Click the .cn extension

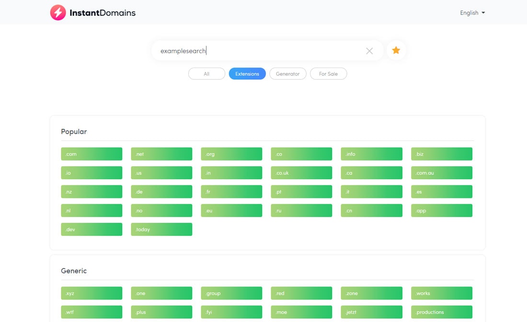[372, 210]
